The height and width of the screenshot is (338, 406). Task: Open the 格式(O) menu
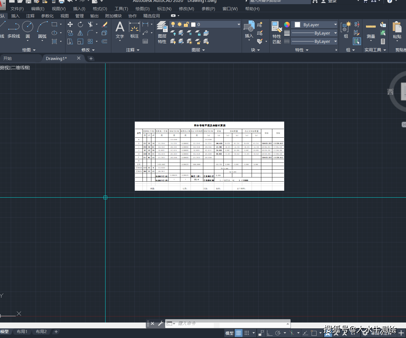coord(100,9)
